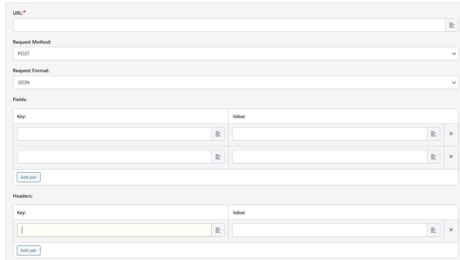Open merge tags for second Fields row Value
Screen dimensions: 460x260
click(x=433, y=157)
